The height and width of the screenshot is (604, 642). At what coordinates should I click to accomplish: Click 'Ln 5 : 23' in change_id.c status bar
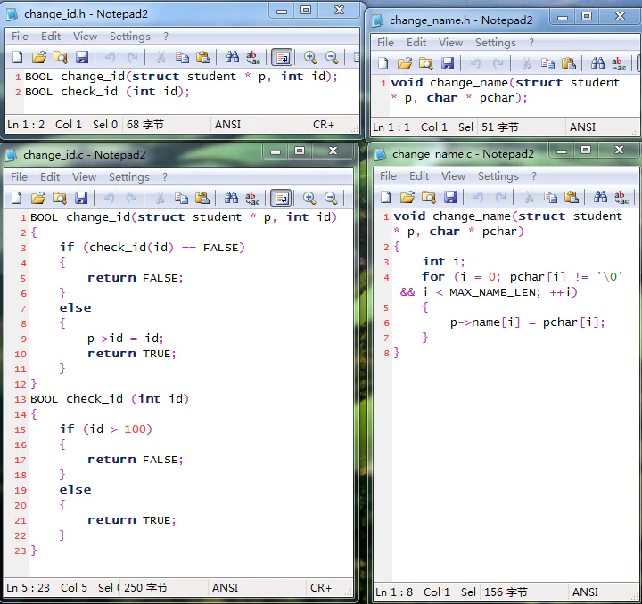pos(29,588)
